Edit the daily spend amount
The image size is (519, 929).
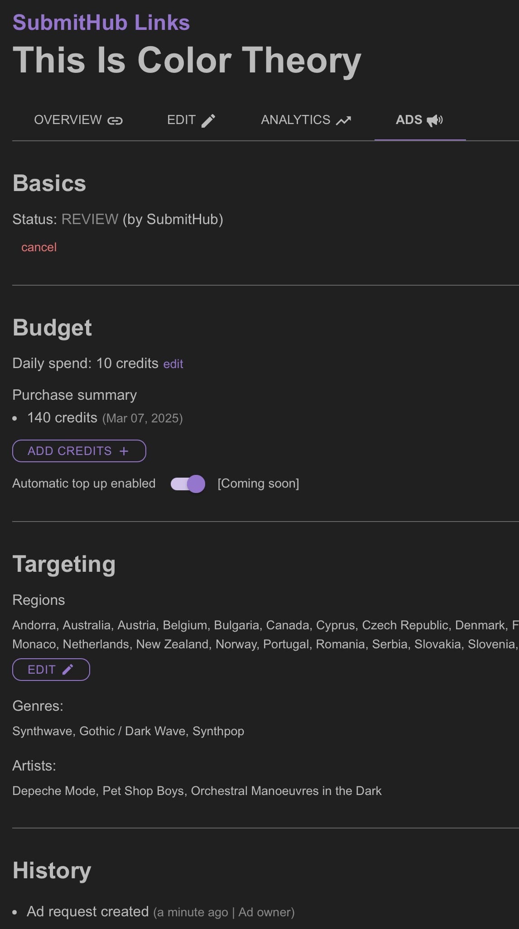click(173, 364)
